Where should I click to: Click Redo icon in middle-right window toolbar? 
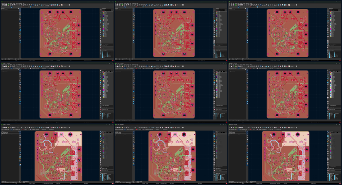[246, 66]
